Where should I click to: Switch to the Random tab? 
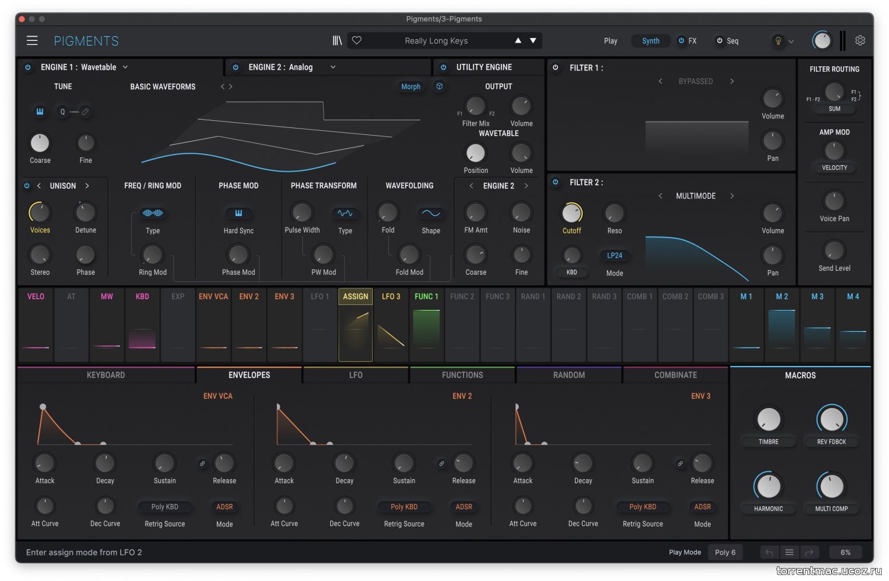569,375
